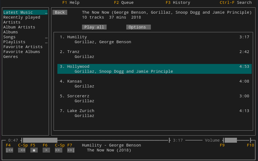Viewport: 258px width, 161px height.
Task: Click Gorillaz, George Benson artist line
Action: click(x=103, y=42)
